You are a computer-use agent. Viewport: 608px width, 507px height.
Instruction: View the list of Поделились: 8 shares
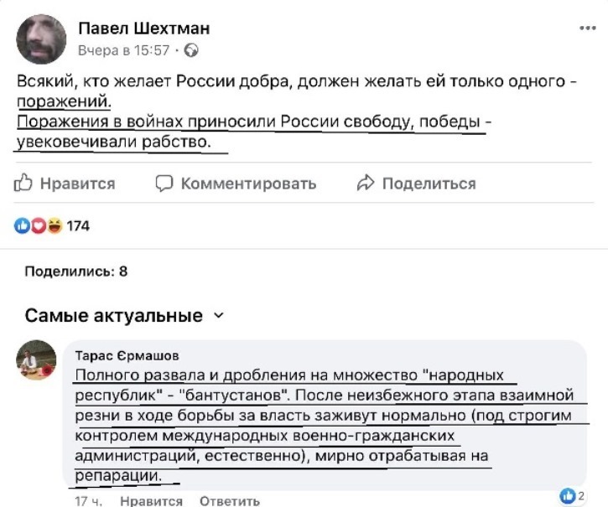[x=76, y=271]
